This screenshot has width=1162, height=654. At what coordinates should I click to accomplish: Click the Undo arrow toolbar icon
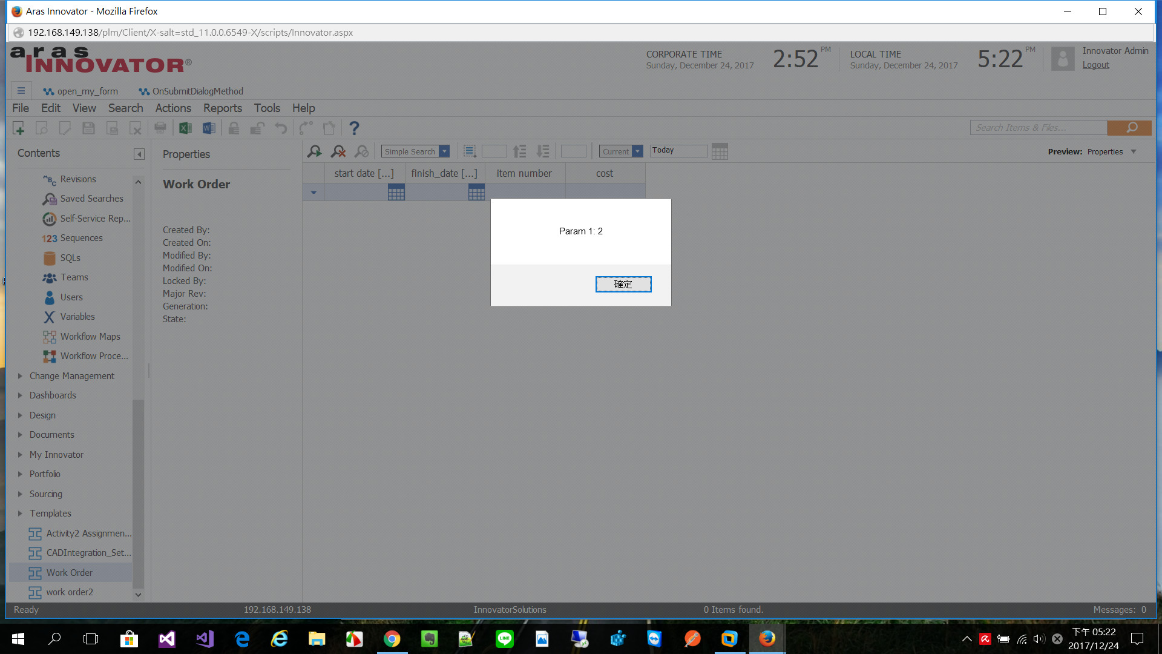pyautogui.click(x=281, y=128)
